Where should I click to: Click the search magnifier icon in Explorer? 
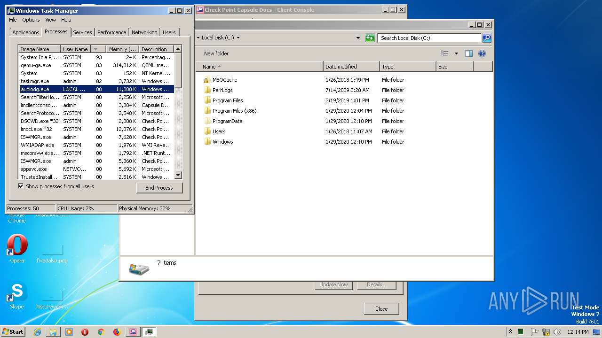(487, 38)
